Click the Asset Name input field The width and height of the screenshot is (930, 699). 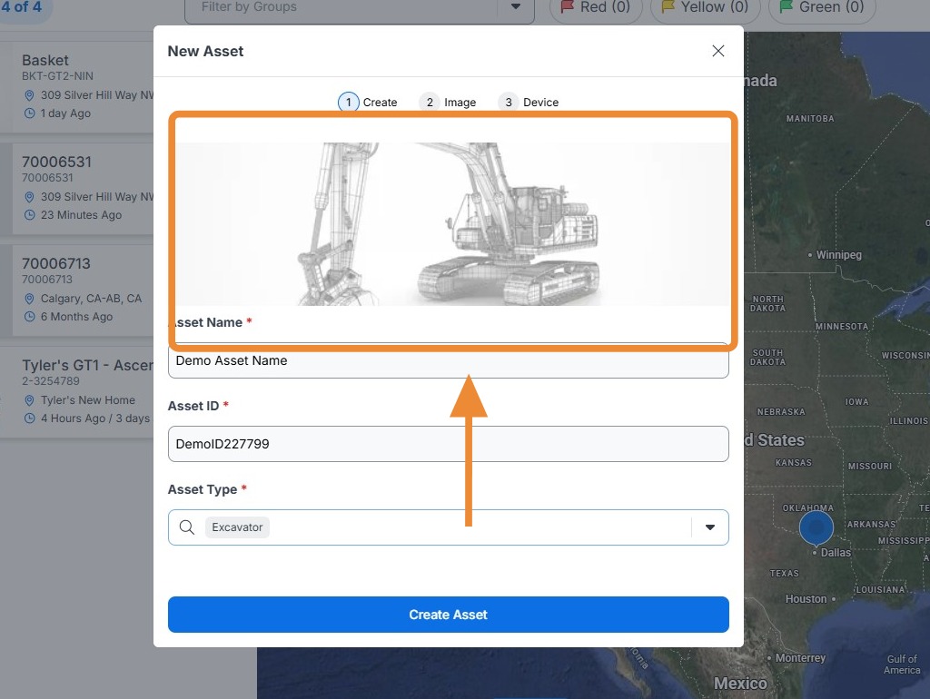coord(448,360)
